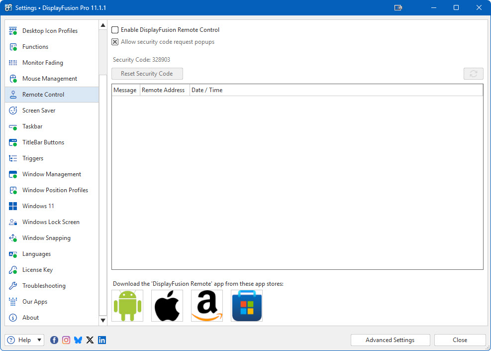
Task: Click the Advanced Settings button
Action: 390,340
